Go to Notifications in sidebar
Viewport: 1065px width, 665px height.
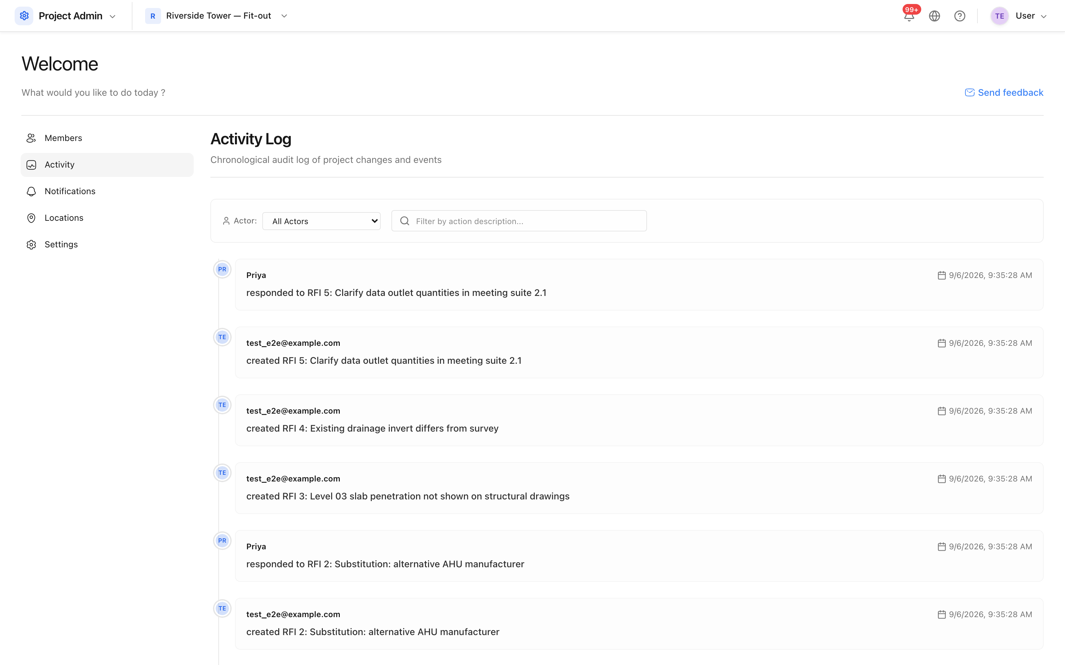107,191
